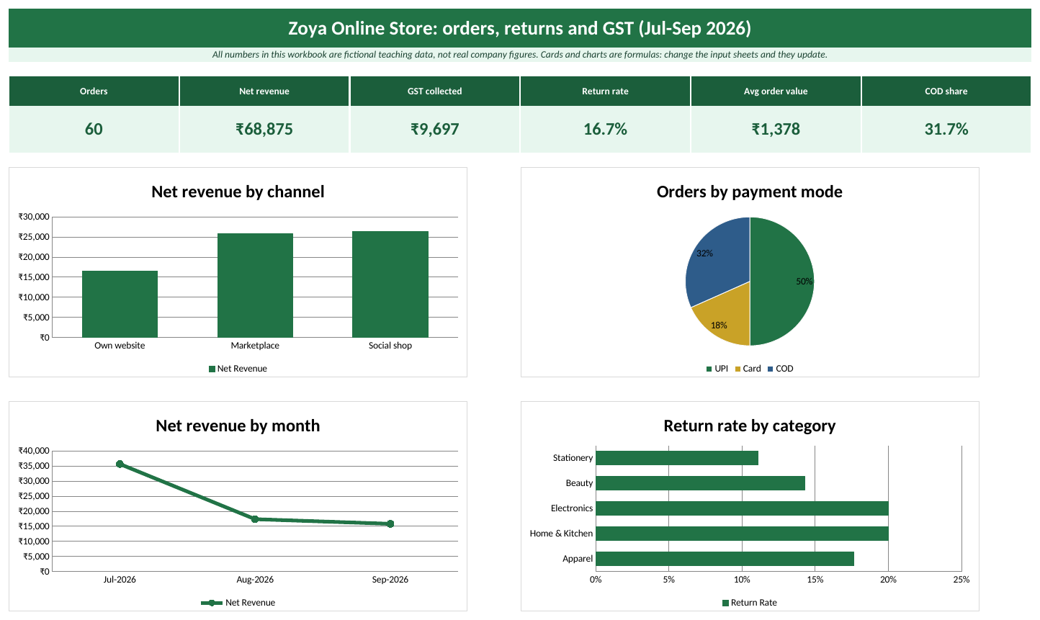Viewport: 1040px width, 620px height.
Task: Select the Return rate by category title
Action: click(x=750, y=426)
